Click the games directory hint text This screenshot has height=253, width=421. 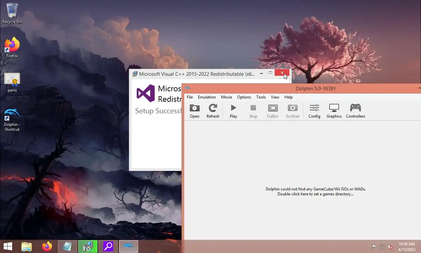click(x=315, y=191)
